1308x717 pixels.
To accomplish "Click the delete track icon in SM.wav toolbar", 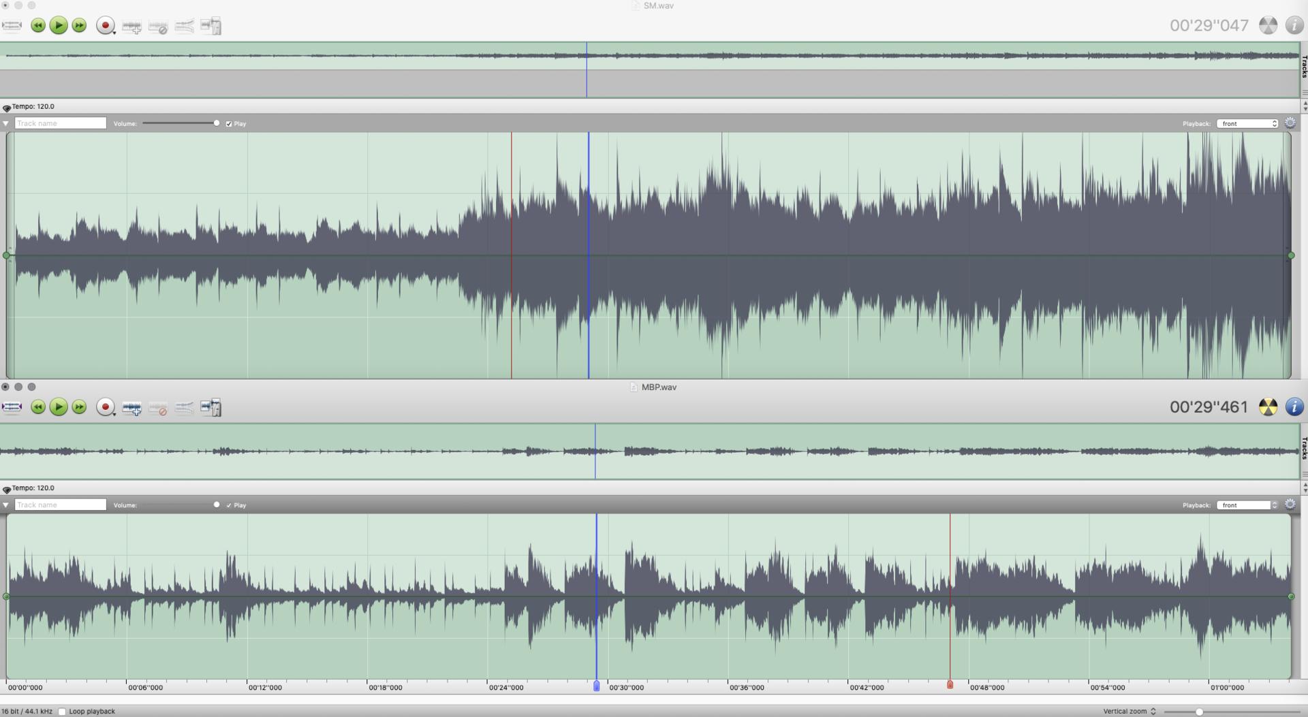I will point(158,27).
